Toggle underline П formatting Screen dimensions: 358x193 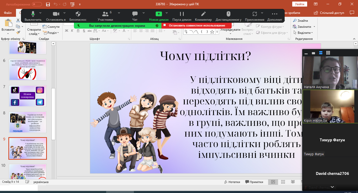point(78,31)
